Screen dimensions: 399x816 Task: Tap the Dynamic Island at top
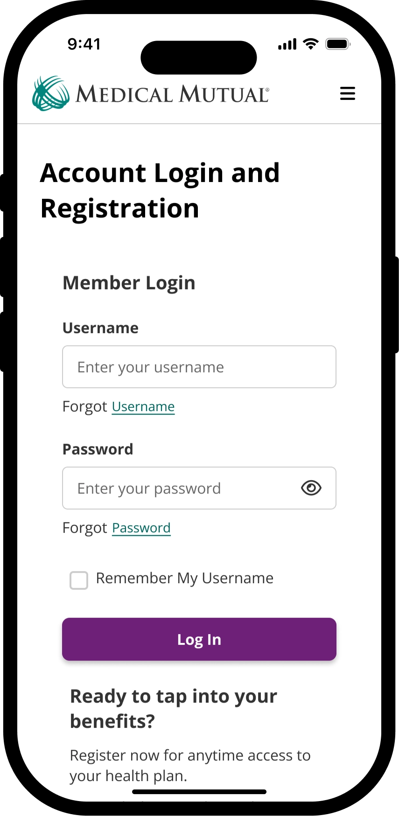point(199,57)
